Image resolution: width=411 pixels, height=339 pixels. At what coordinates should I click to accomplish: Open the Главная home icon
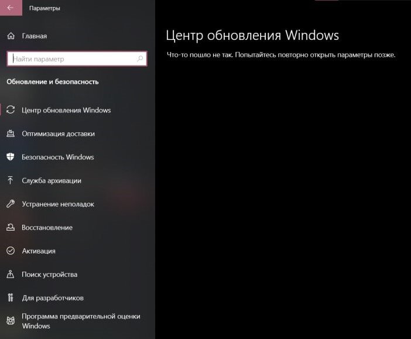pyautogui.click(x=11, y=36)
